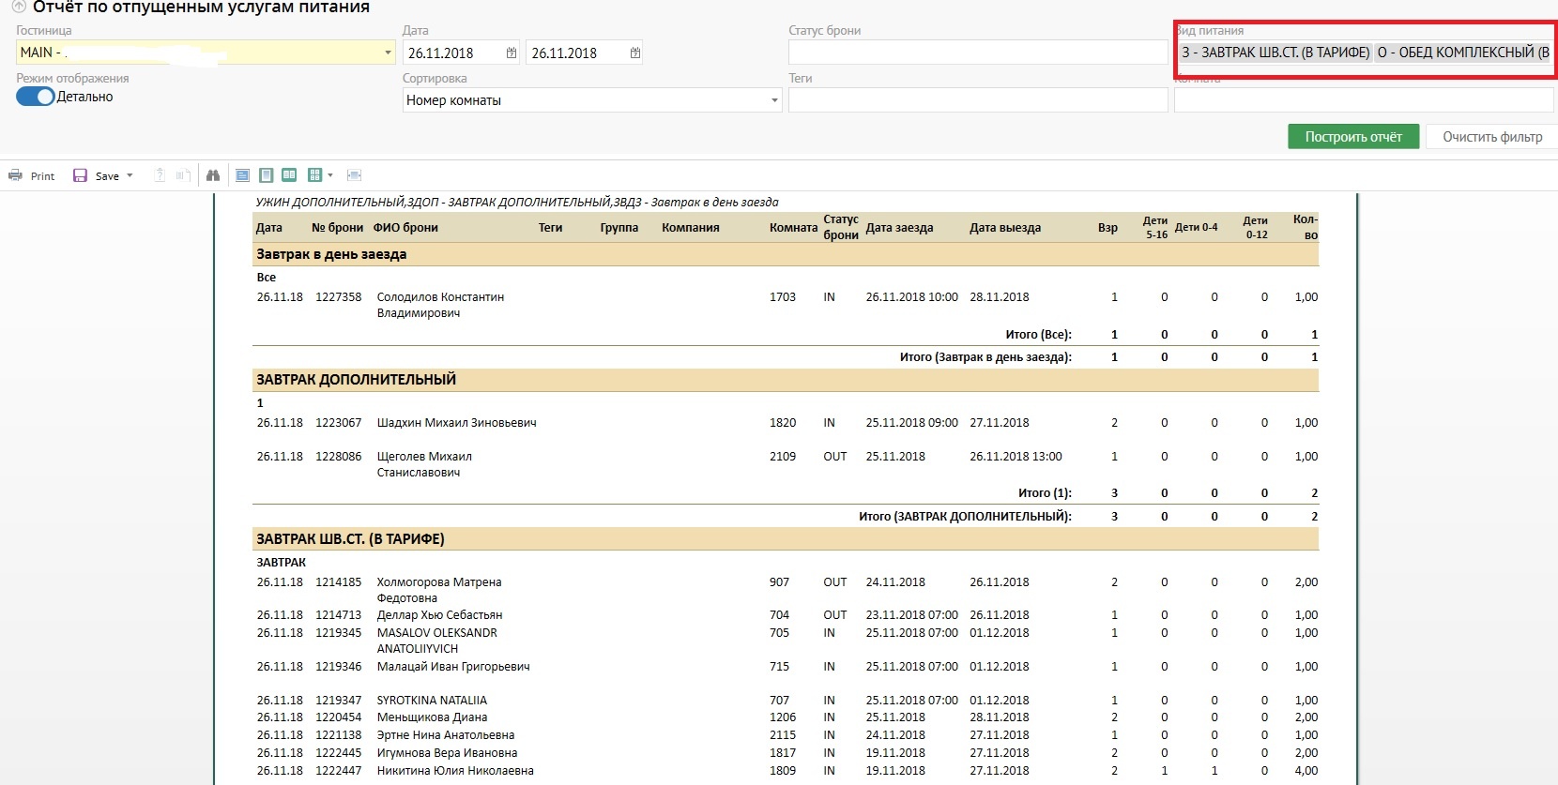Open the Сортировка sorting dropdown
Screen dimensions: 1558x785
coord(774,100)
